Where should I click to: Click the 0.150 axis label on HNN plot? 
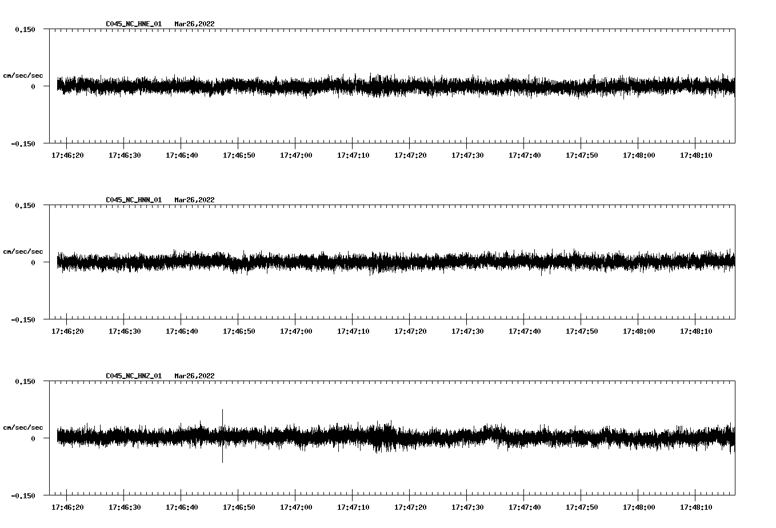click(25, 206)
